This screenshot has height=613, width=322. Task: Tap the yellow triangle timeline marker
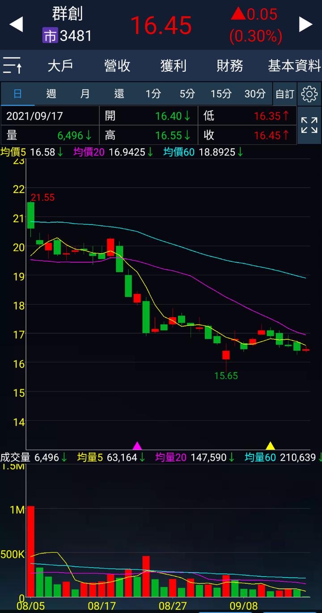pyautogui.click(x=270, y=445)
